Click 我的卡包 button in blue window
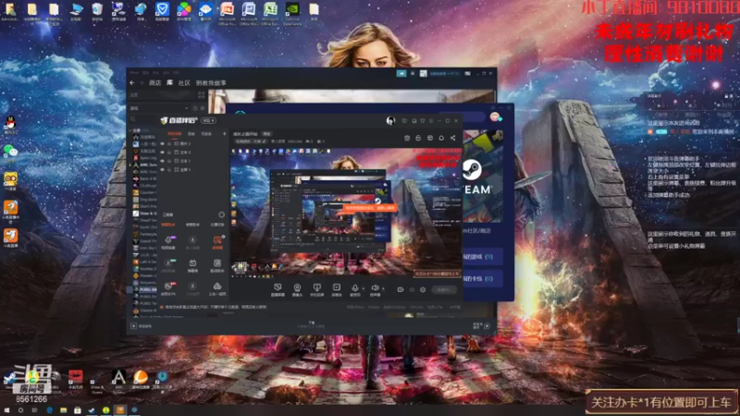 click(481, 279)
